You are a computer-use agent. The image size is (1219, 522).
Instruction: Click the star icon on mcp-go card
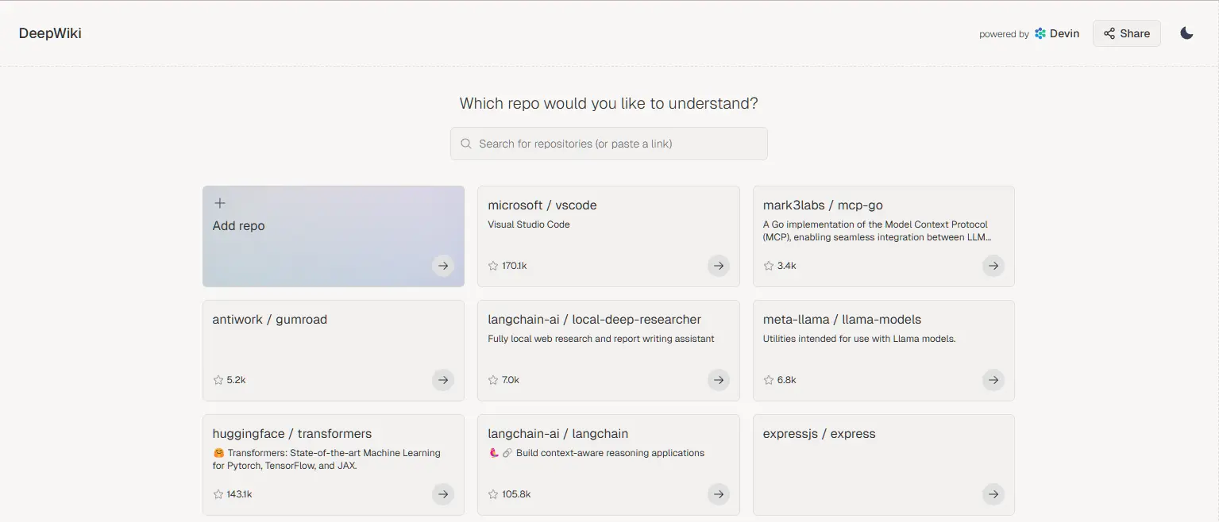point(768,266)
